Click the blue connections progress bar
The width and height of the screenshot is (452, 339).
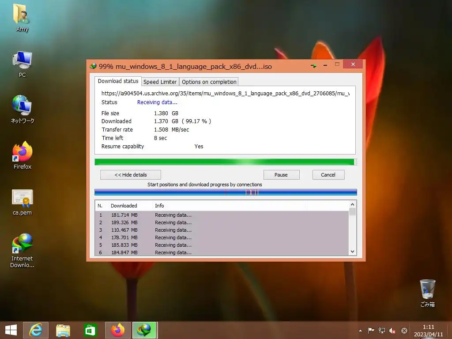click(x=226, y=192)
